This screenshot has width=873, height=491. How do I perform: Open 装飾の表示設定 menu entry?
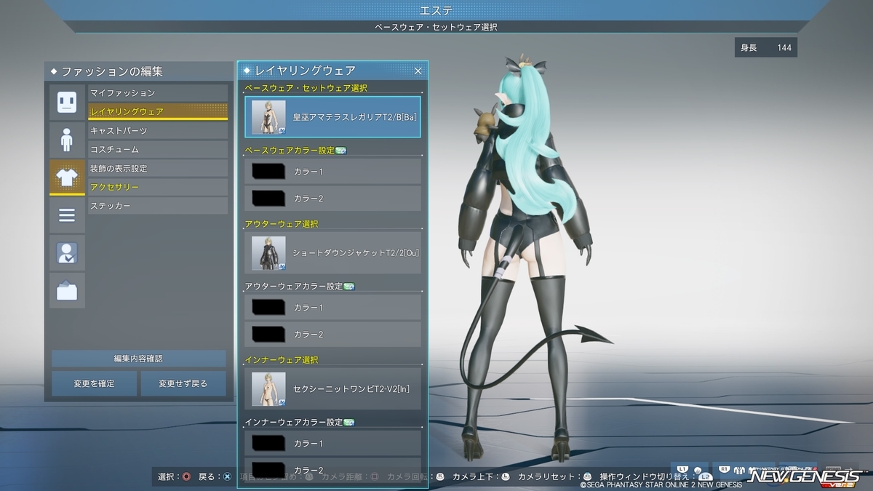tap(158, 168)
